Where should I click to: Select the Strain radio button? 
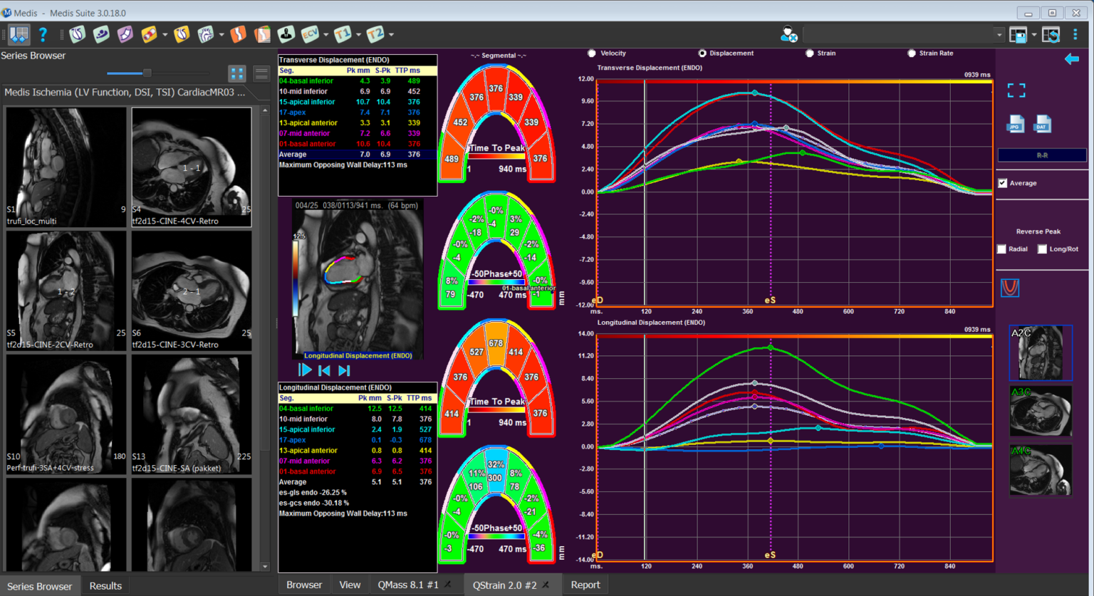(x=810, y=53)
